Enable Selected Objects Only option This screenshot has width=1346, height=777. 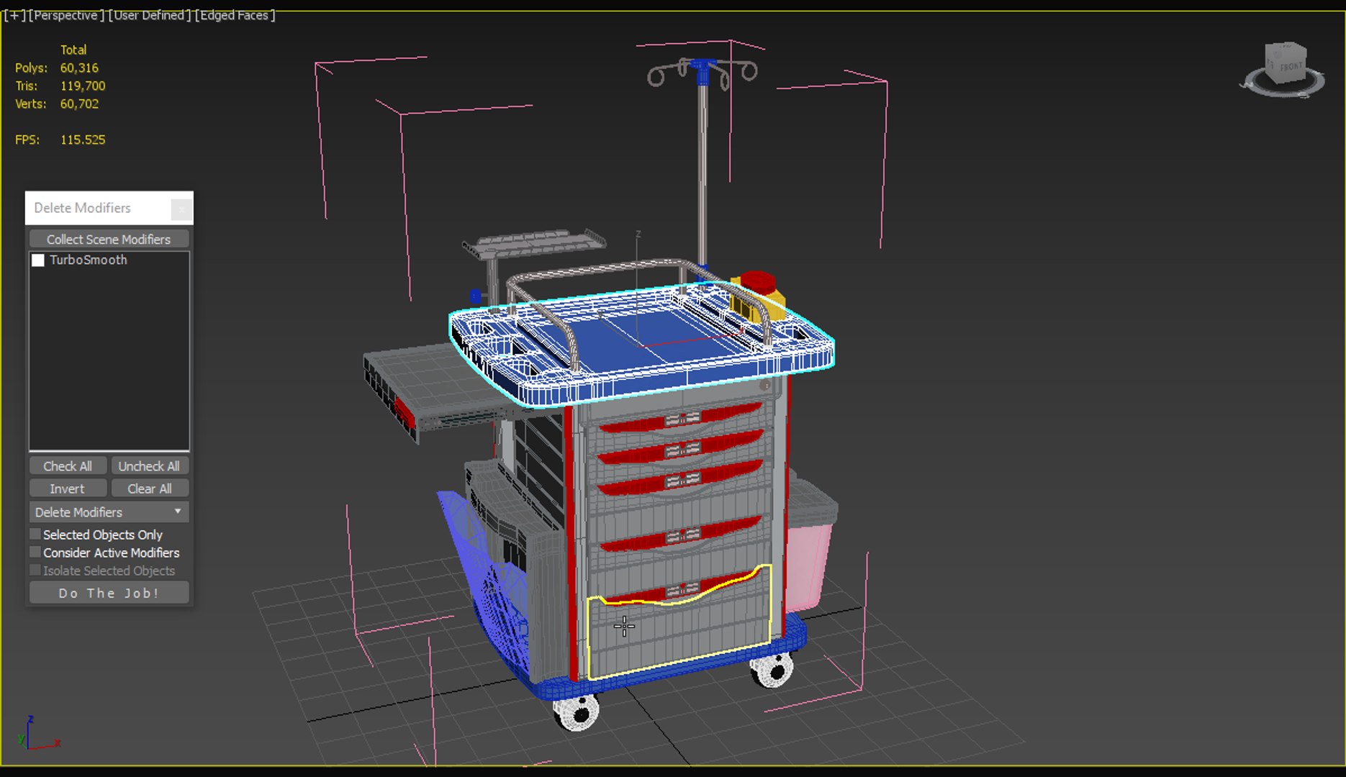[x=35, y=535]
